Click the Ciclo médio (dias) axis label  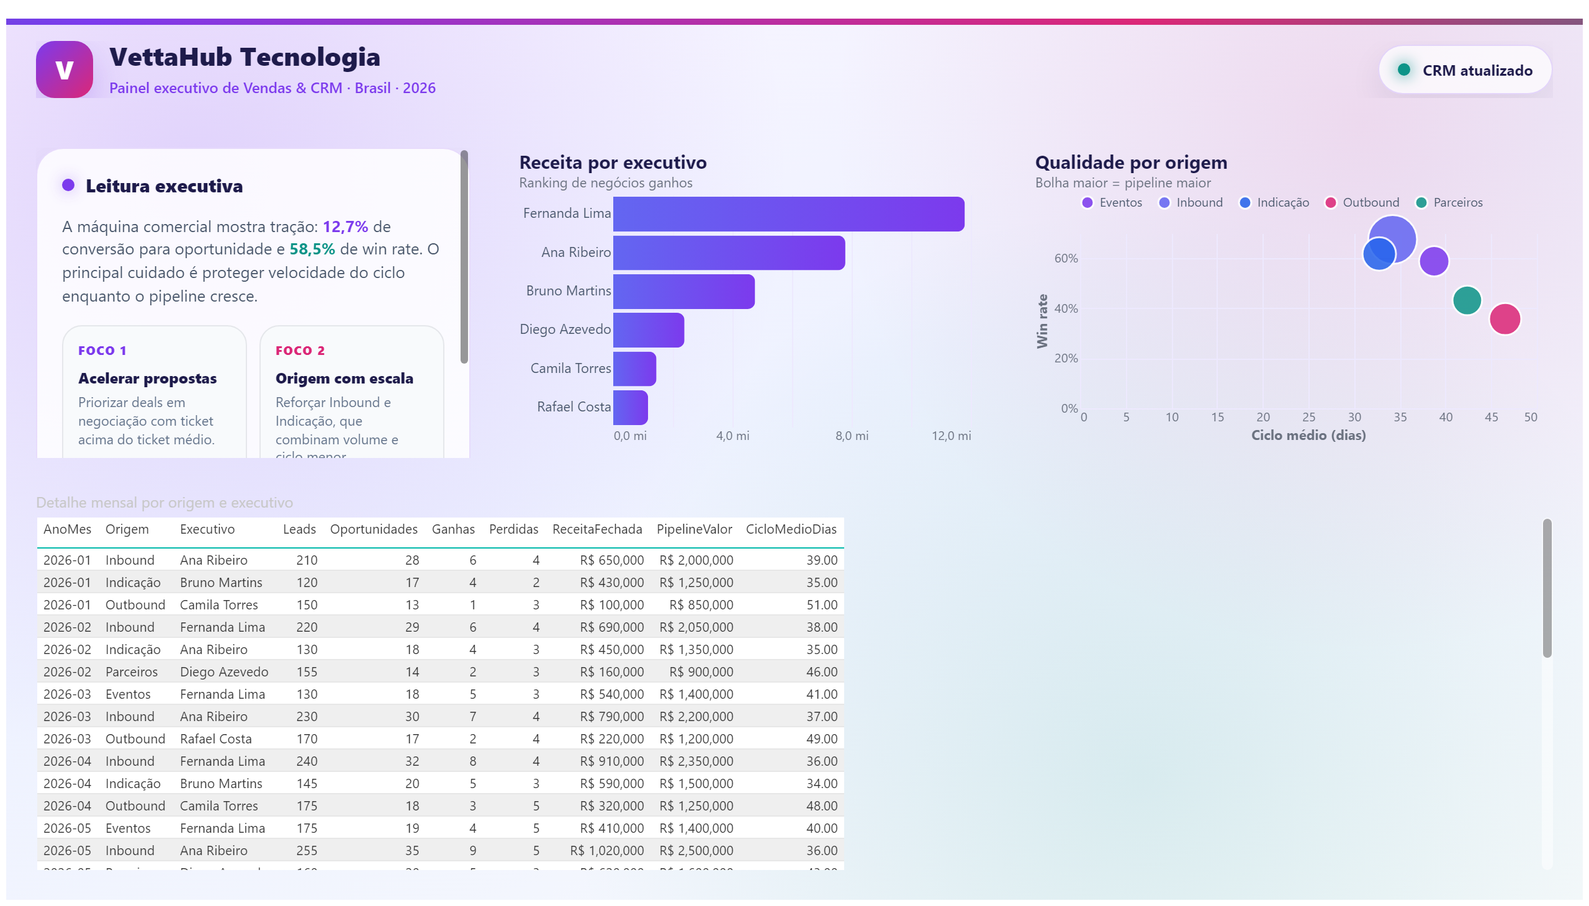point(1308,436)
